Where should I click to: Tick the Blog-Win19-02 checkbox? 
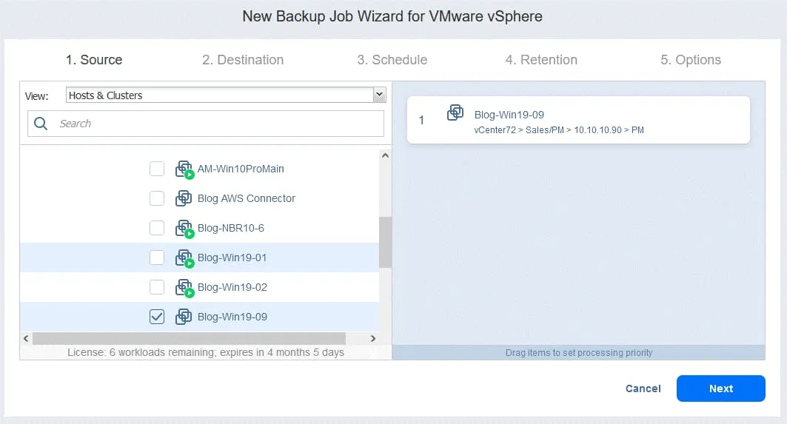157,287
